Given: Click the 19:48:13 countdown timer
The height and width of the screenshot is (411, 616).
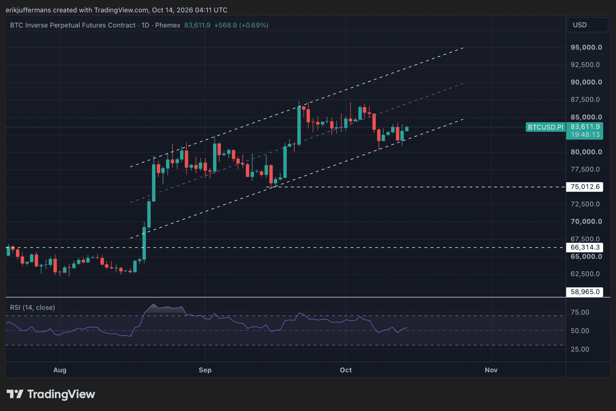Looking at the screenshot, I should 585,135.
